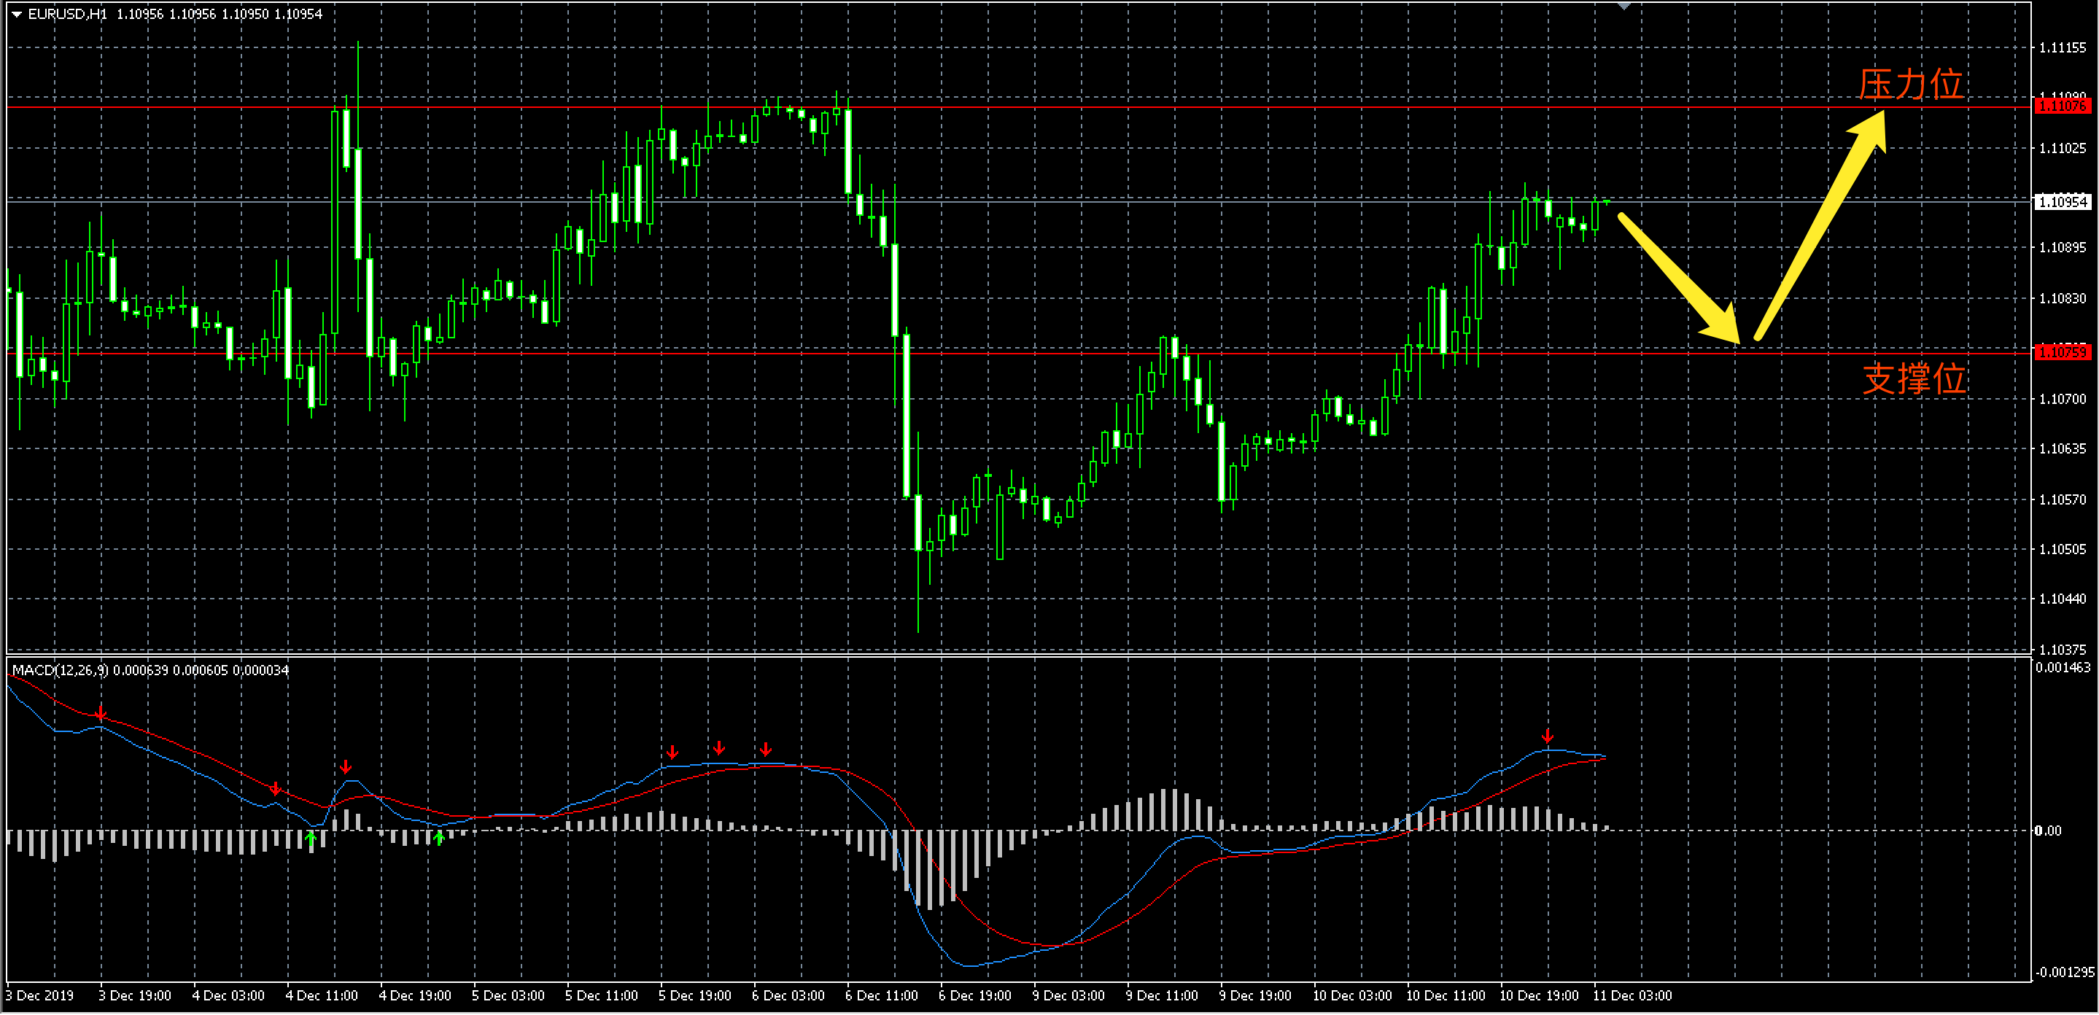This screenshot has height=1015, width=2099.
Task: Click the triangle icon beside EURUSD,H1 title
Action: click(16, 14)
